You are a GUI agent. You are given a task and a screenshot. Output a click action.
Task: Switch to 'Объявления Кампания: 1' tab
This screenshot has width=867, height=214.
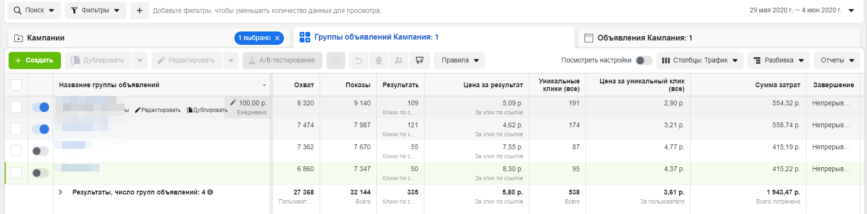tap(645, 38)
